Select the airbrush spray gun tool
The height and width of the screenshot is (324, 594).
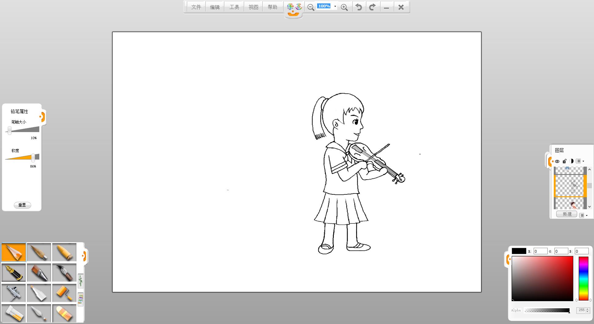tap(14, 293)
